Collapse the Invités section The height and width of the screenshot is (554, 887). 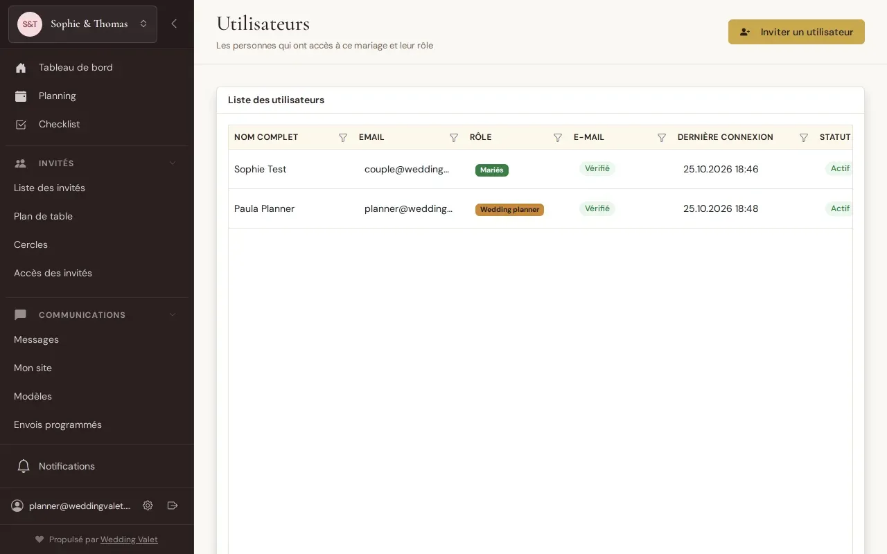click(x=173, y=163)
